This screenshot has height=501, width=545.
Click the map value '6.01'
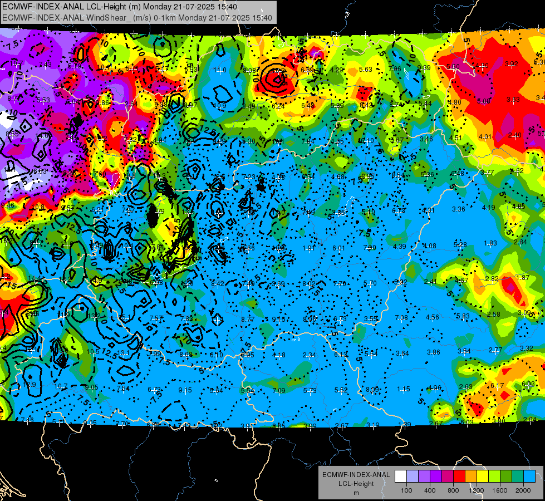[338, 248]
